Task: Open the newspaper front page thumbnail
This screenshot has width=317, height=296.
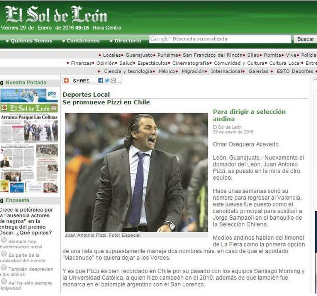Action: click(29, 141)
